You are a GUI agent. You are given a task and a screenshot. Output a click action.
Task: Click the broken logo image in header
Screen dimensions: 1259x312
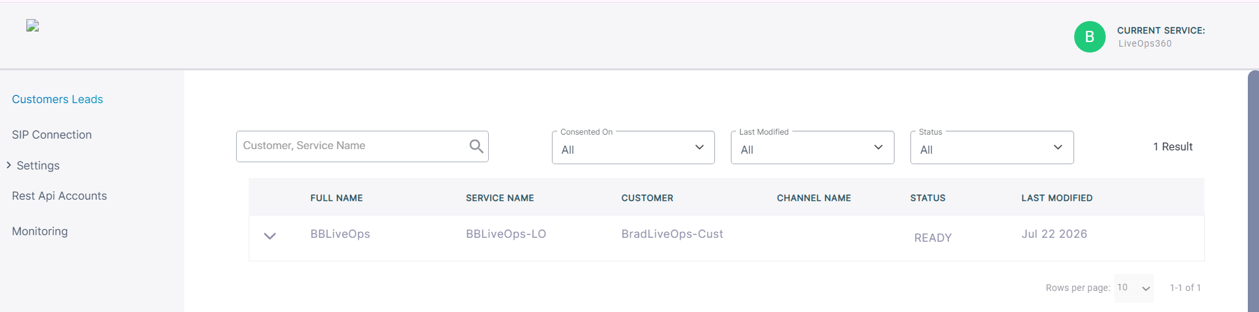coord(32,26)
